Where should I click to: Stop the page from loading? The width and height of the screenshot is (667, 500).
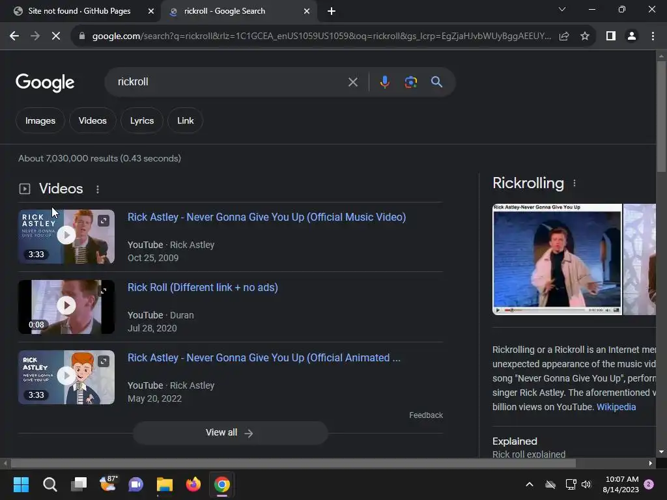click(56, 36)
